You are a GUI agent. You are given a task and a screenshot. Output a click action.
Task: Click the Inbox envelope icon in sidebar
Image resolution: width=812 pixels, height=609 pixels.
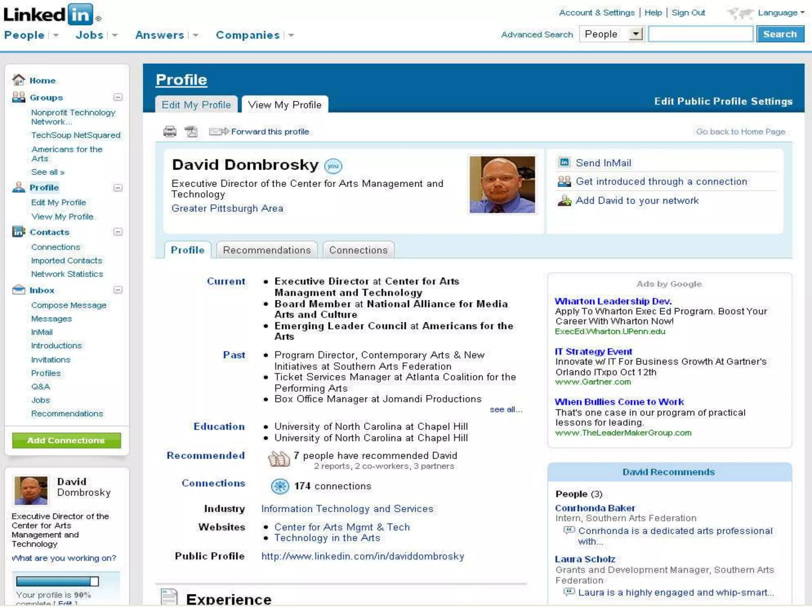(19, 290)
